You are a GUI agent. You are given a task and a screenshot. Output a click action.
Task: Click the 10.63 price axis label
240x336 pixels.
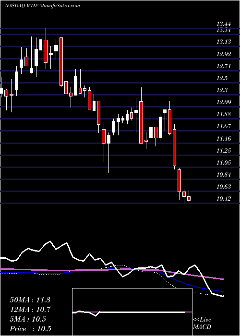coord(224,187)
